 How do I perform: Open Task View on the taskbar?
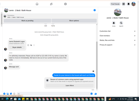pyautogui.click(x=3, y=99)
